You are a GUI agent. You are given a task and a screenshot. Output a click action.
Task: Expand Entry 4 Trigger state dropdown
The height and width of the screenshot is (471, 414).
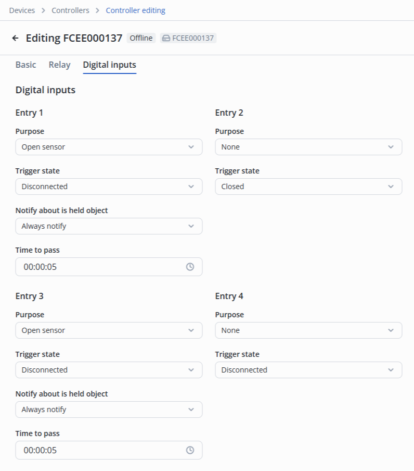(x=308, y=370)
